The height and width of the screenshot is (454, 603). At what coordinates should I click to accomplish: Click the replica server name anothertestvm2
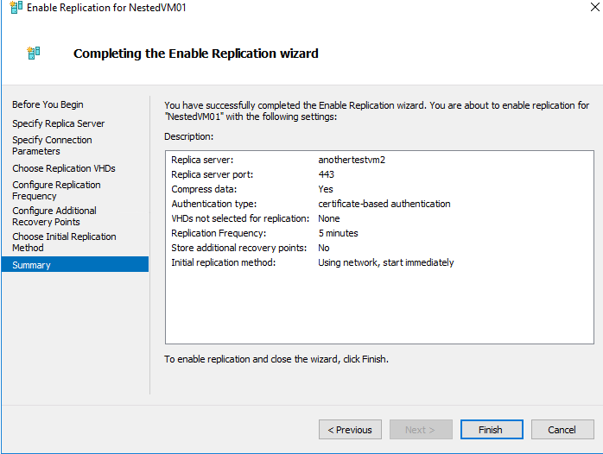pyautogui.click(x=352, y=160)
